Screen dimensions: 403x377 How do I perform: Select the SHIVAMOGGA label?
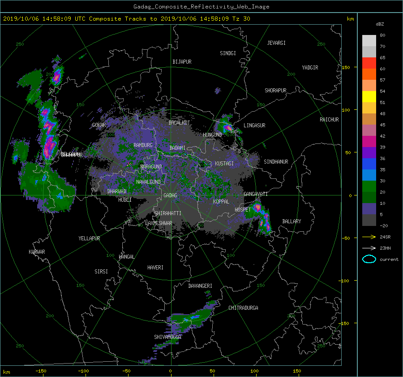167,337
